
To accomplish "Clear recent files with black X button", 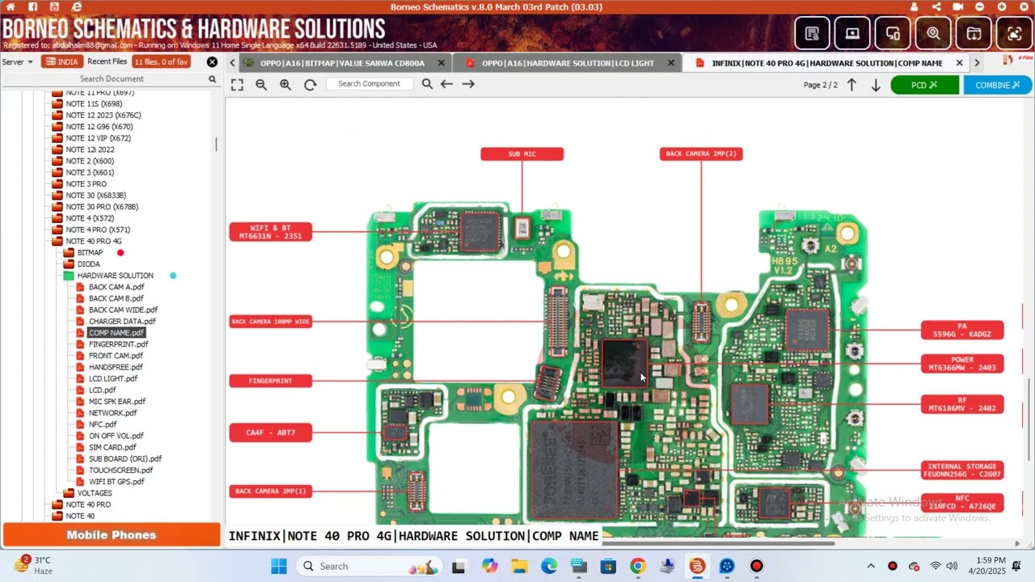I will coord(212,62).
